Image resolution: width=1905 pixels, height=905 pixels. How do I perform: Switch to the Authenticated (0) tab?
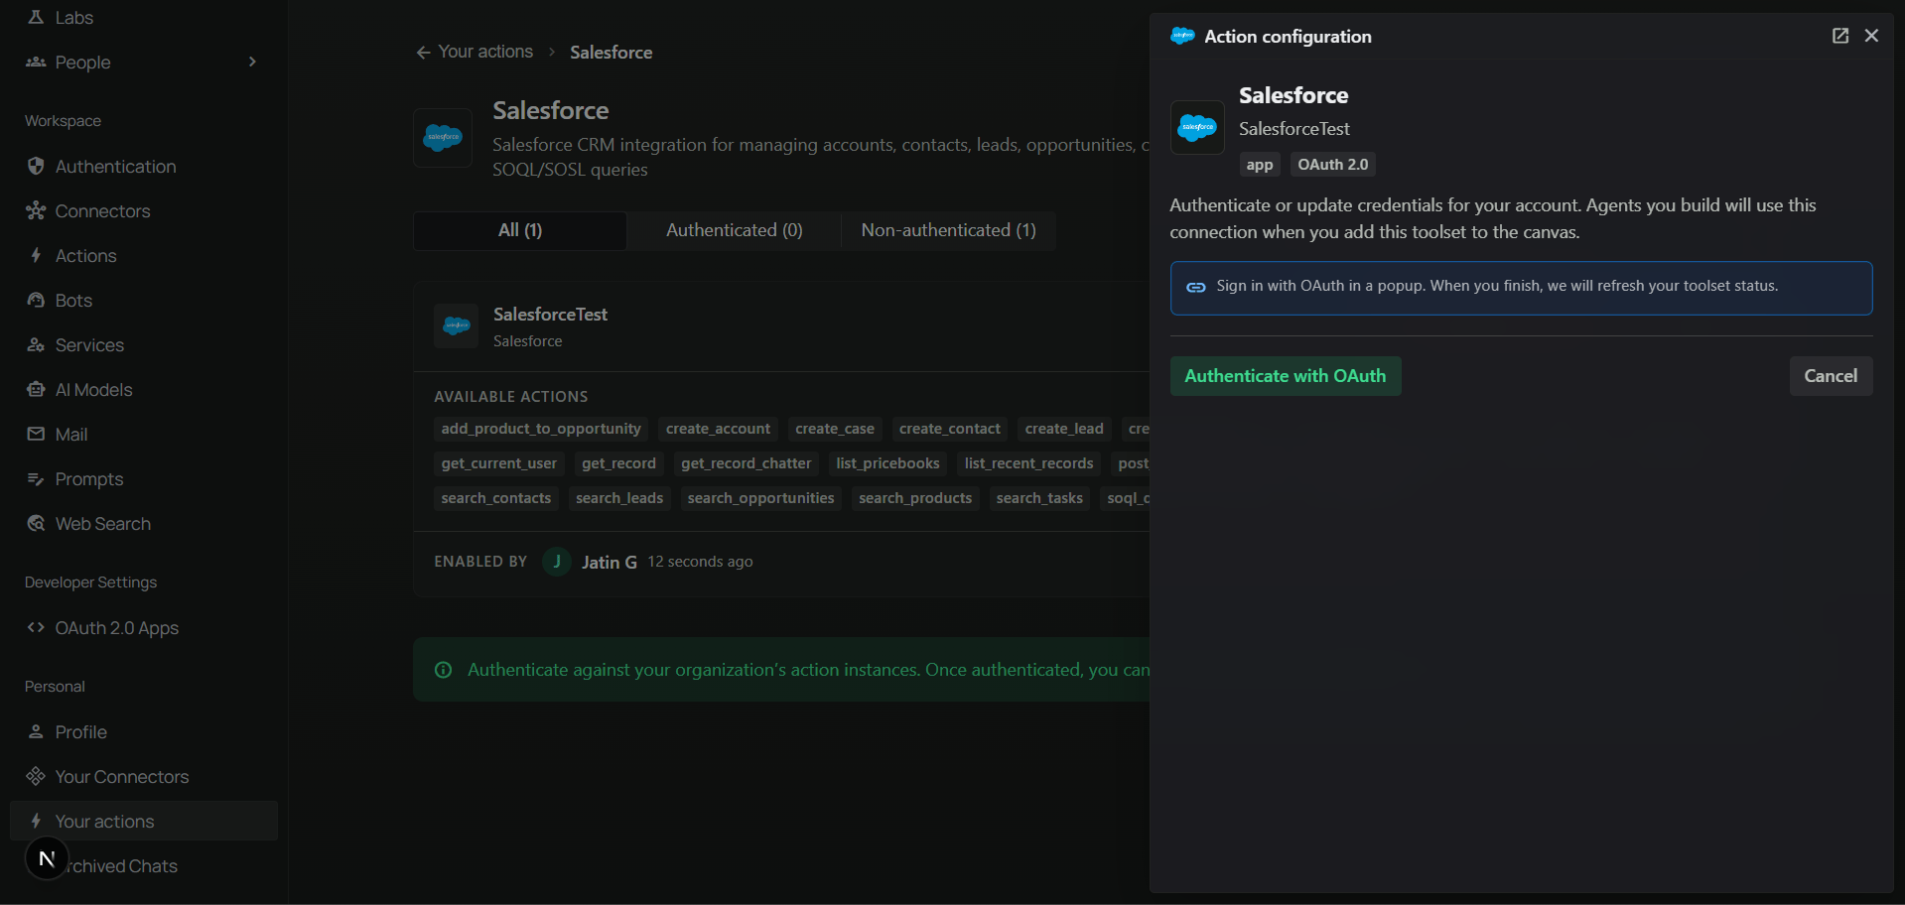(x=735, y=230)
